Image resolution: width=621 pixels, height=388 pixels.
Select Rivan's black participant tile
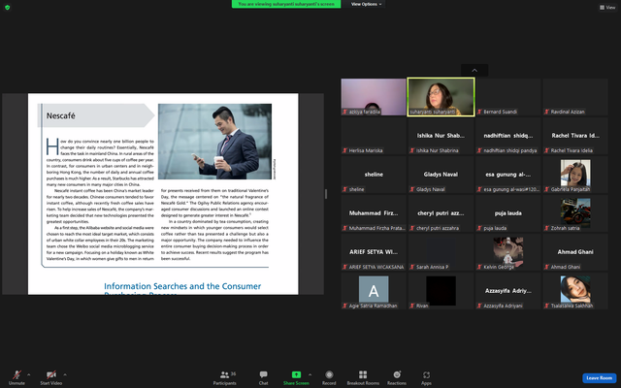tap(441, 291)
